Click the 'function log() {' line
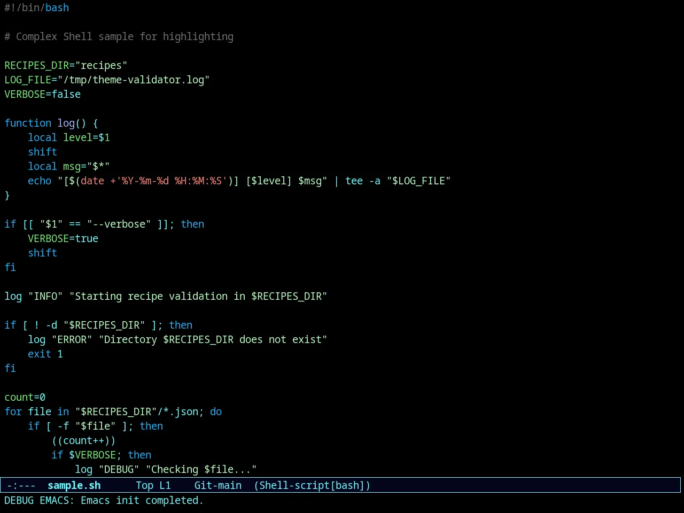 tap(51, 123)
